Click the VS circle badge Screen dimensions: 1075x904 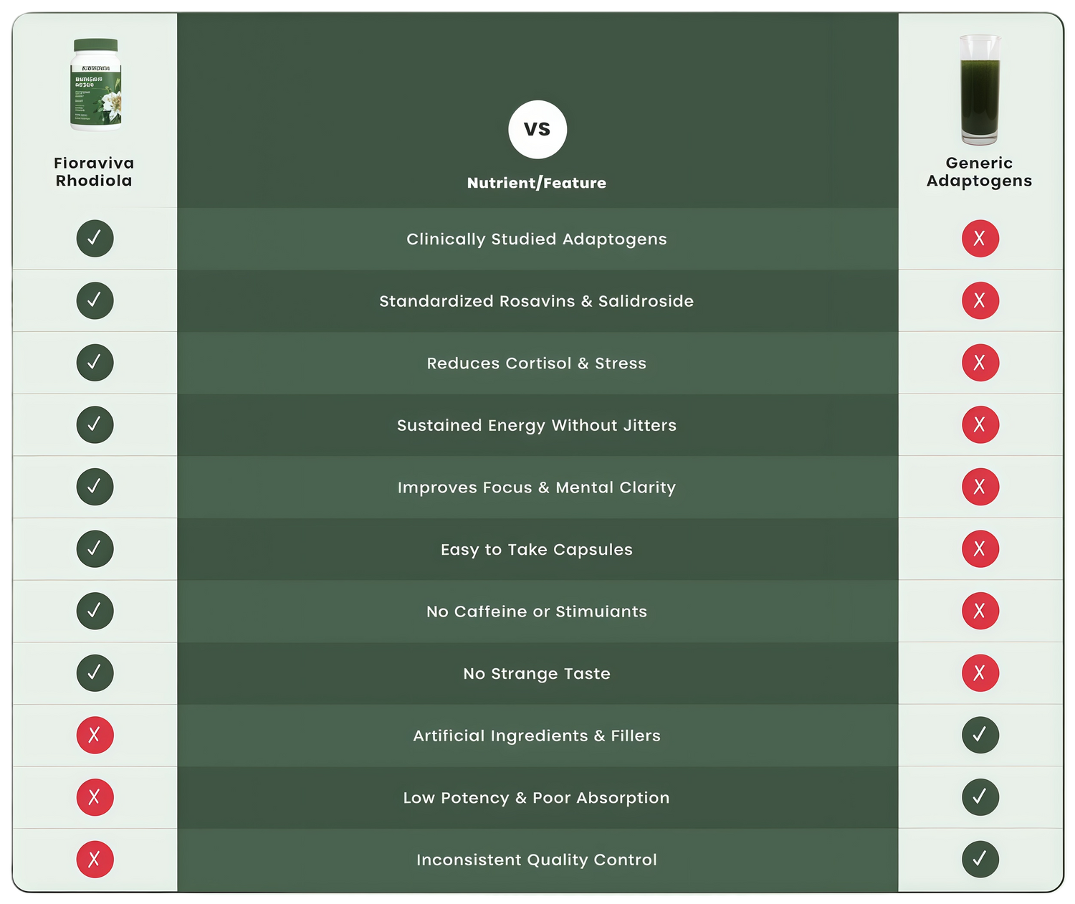[x=537, y=129]
